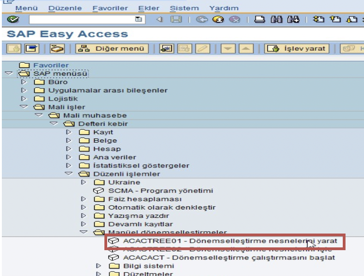Expand İstatistiksel göstergeler folder

[x=68, y=165]
